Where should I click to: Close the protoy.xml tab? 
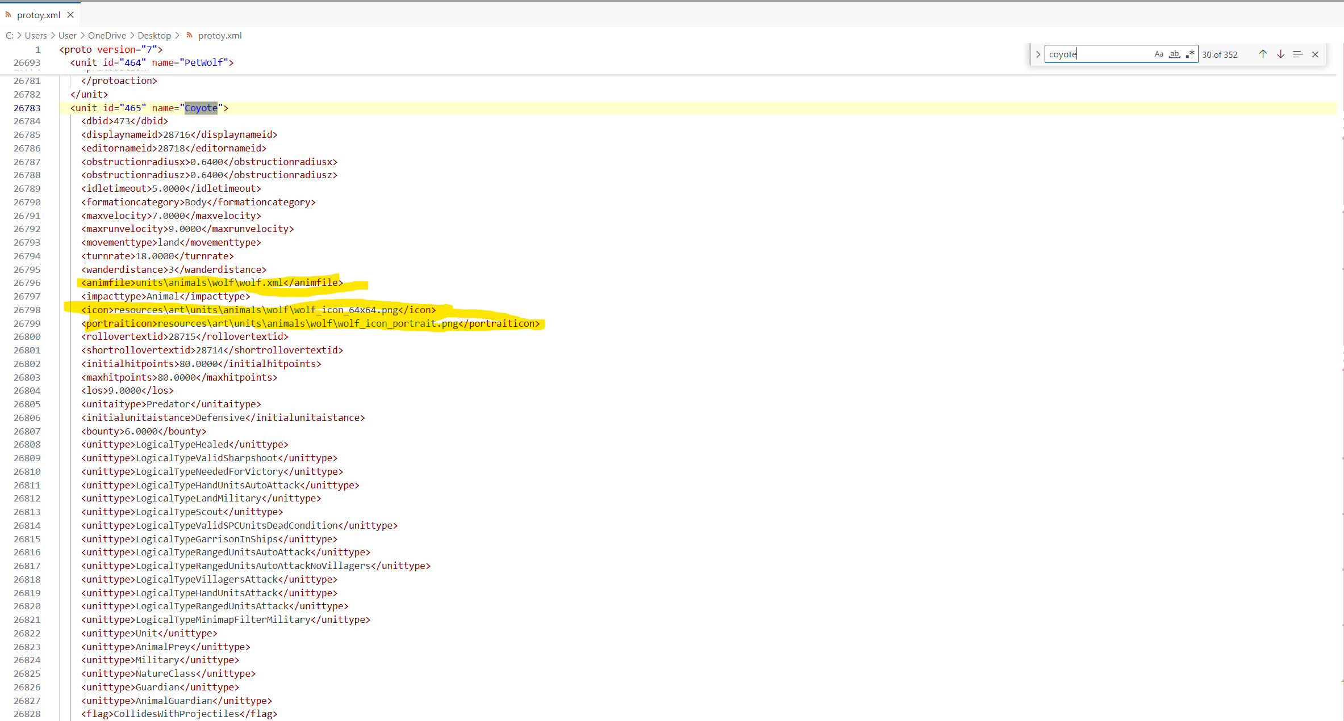[70, 15]
